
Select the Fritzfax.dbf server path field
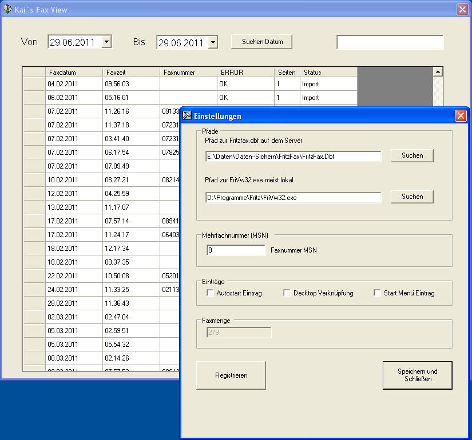click(x=293, y=157)
